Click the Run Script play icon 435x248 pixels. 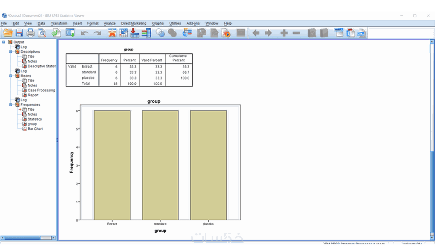(226, 33)
